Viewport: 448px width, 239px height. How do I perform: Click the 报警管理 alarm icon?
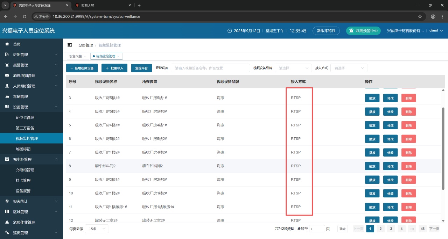click(x=7, y=65)
